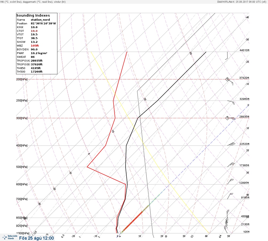Click the 925[hPa] pressure label
This screenshot has height=241, width=268.
coord(22,226)
